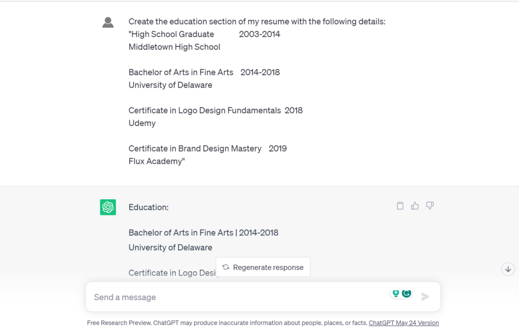Select 'University of Delaware' in the user prompt

click(x=170, y=85)
